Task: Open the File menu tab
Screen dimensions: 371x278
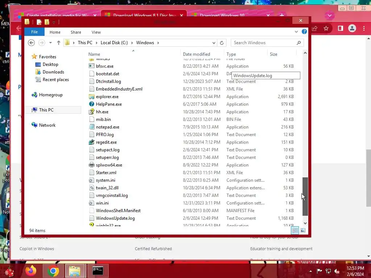Action: click(x=34, y=32)
